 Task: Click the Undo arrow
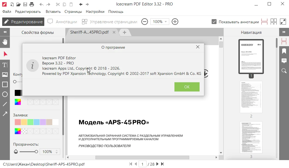pos(42,4)
